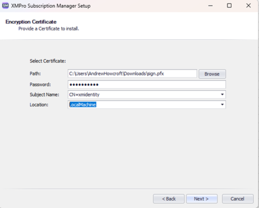
Task: Click the "Password:" field label
Action: [x=40, y=85]
